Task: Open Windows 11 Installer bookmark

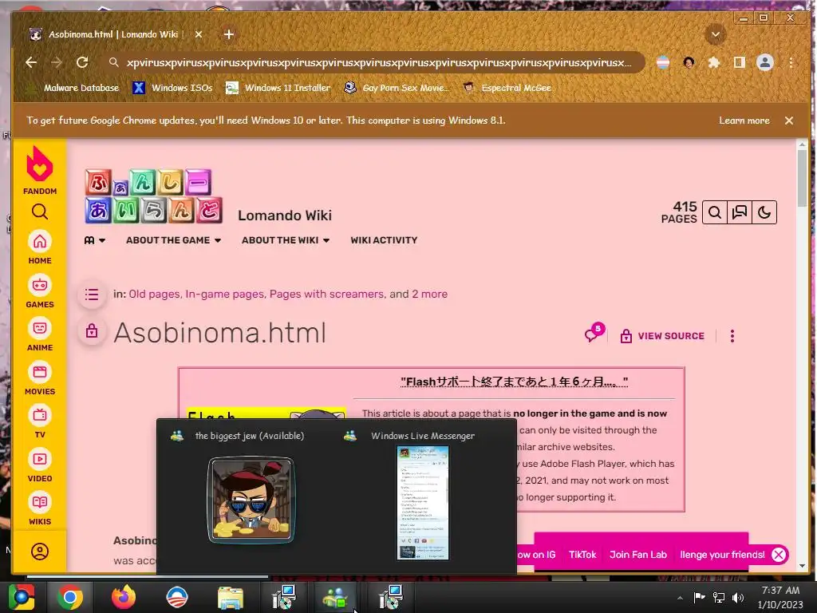Action: [278, 88]
